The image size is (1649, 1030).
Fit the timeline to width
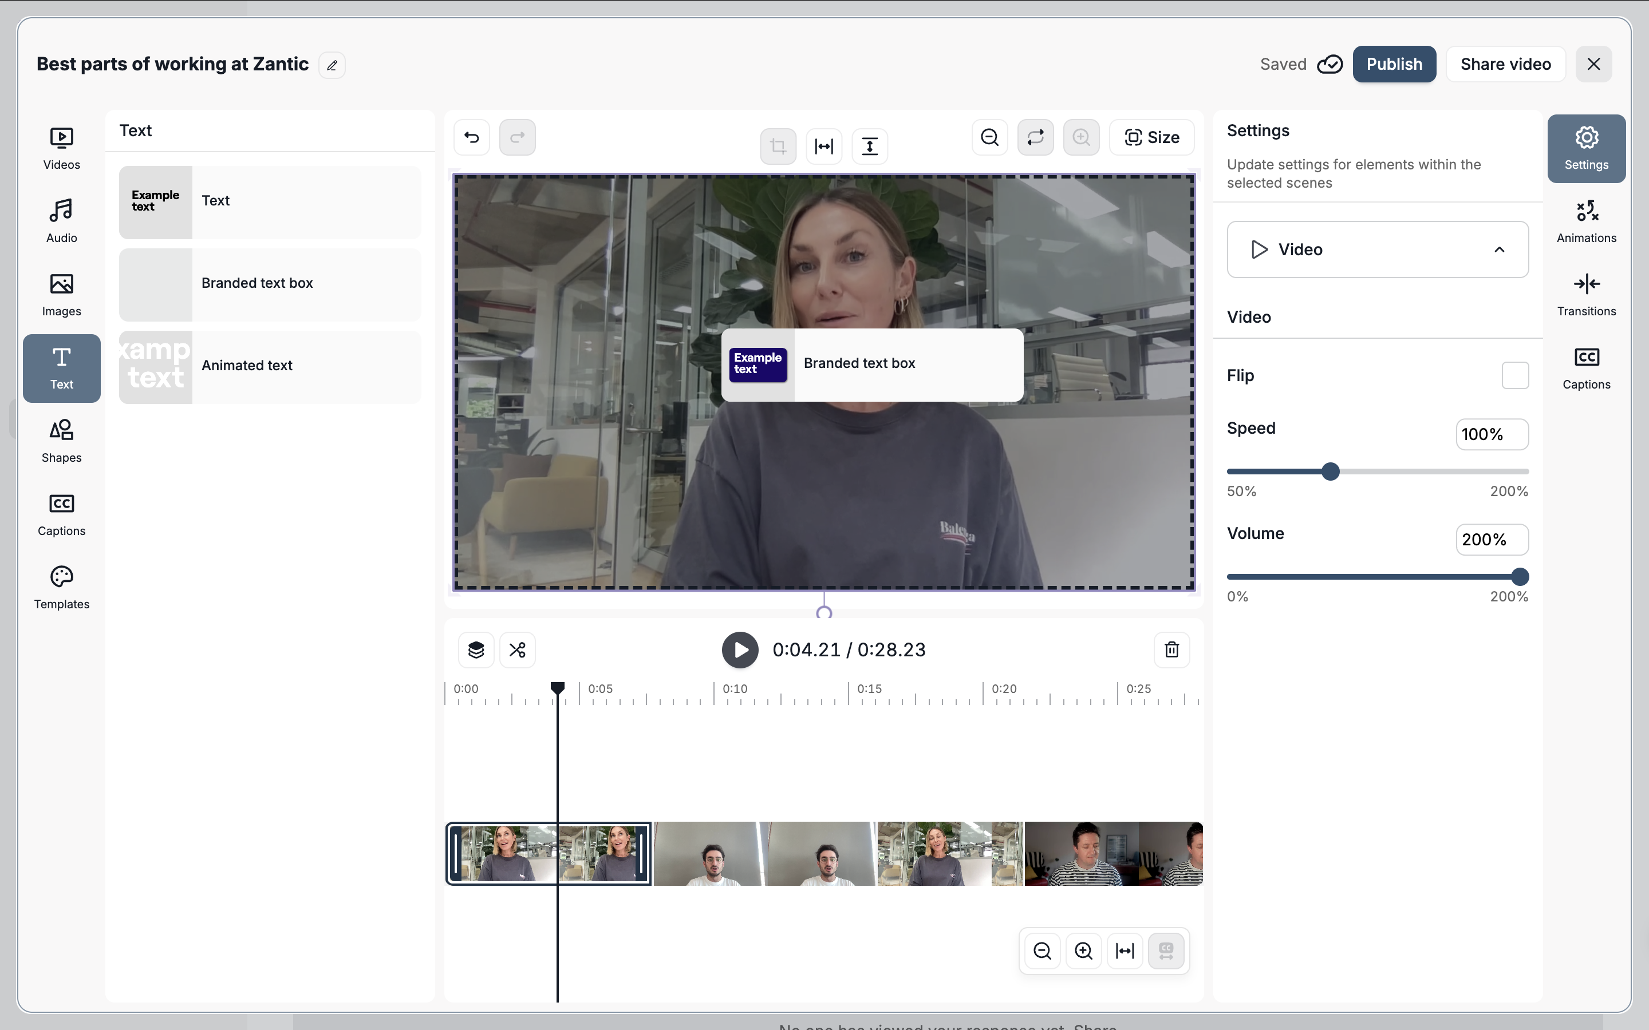tap(1125, 950)
